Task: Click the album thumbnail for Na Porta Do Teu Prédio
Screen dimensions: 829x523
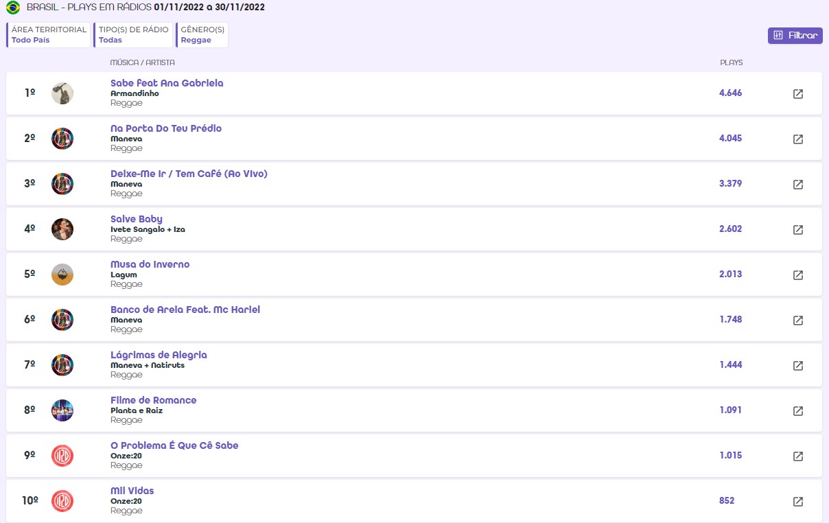Action: click(x=62, y=139)
